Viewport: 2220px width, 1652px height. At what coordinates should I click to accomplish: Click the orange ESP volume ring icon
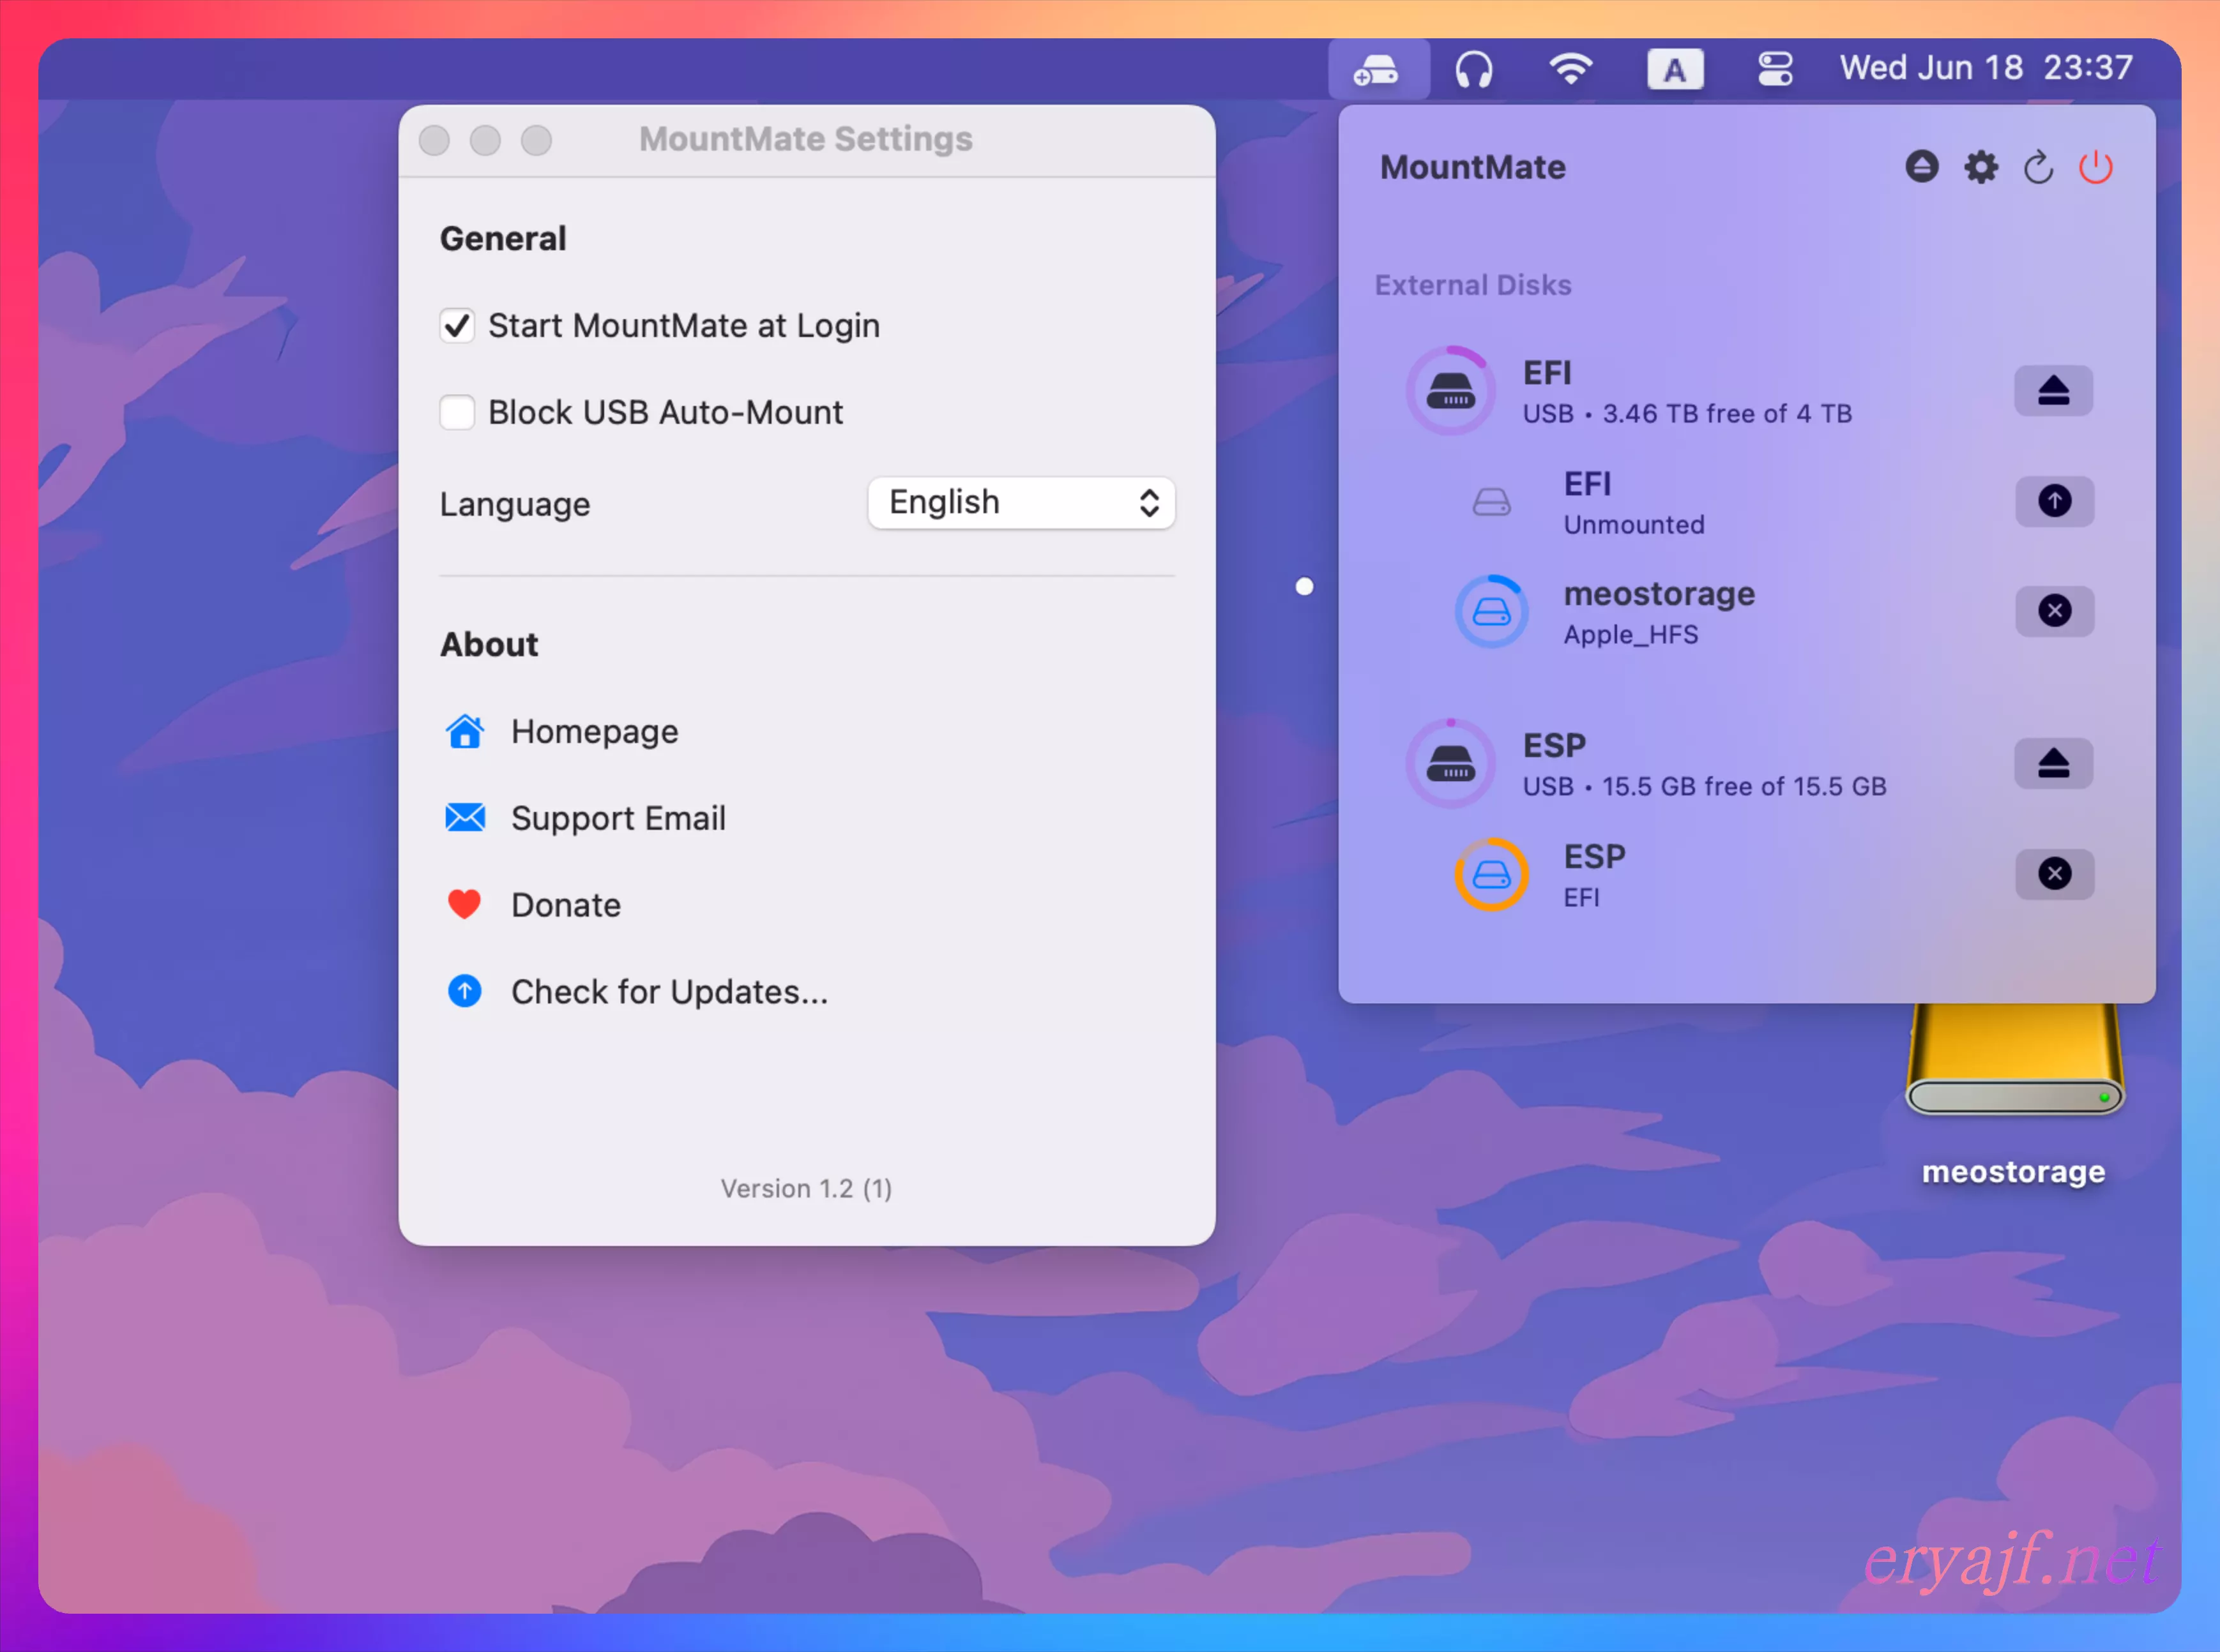[x=1491, y=874]
